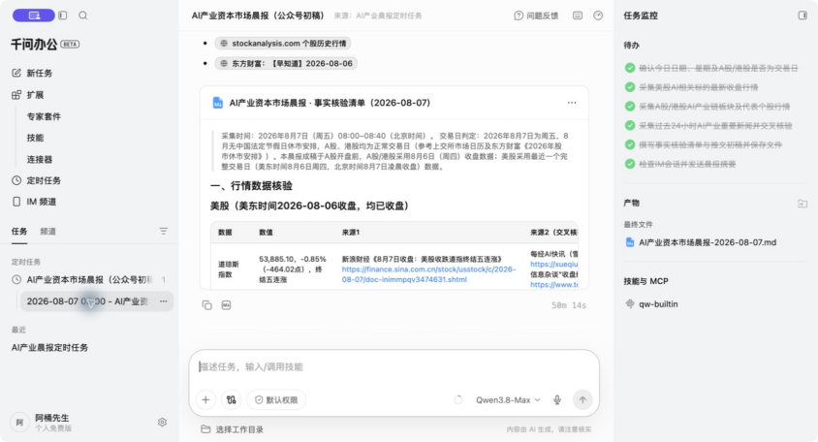This screenshot has height=442, width=818.
Task: Collapse the left sidebar with panel icon
Action: pyautogui.click(x=63, y=16)
